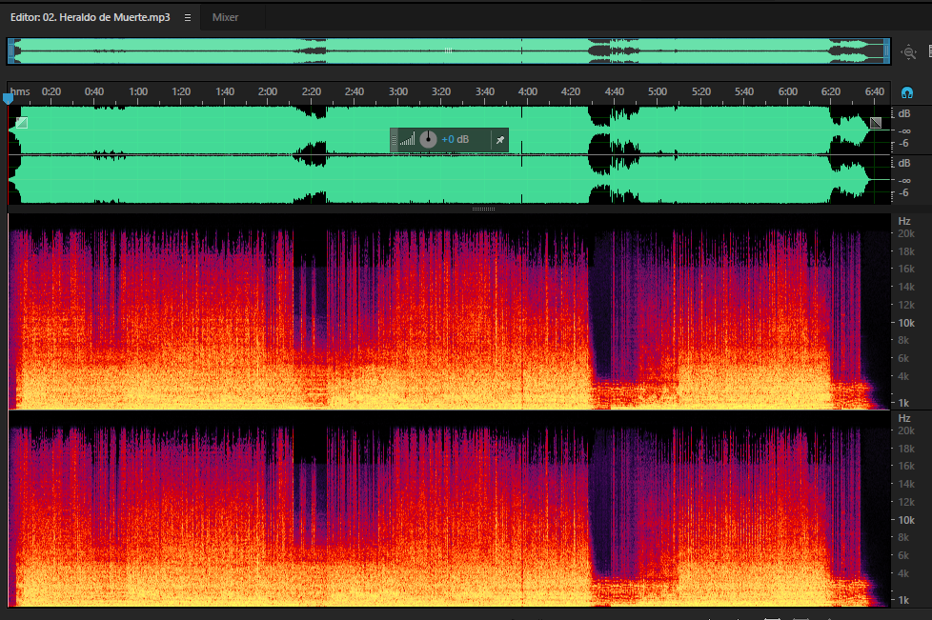Image resolution: width=932 pixels, height=620 pixels.
Task: Click the hms time format label
Action: [20, 91]
